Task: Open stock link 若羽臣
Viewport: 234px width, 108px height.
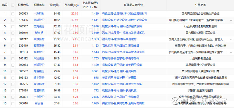Action: pos(39,103)
